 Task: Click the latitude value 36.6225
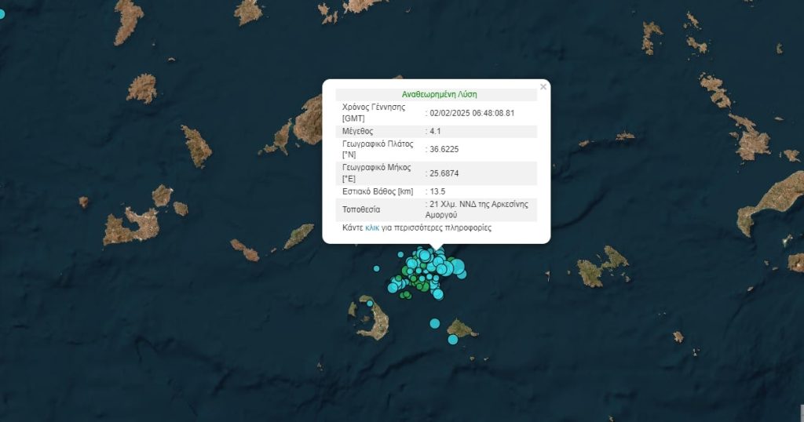(444, 148)
